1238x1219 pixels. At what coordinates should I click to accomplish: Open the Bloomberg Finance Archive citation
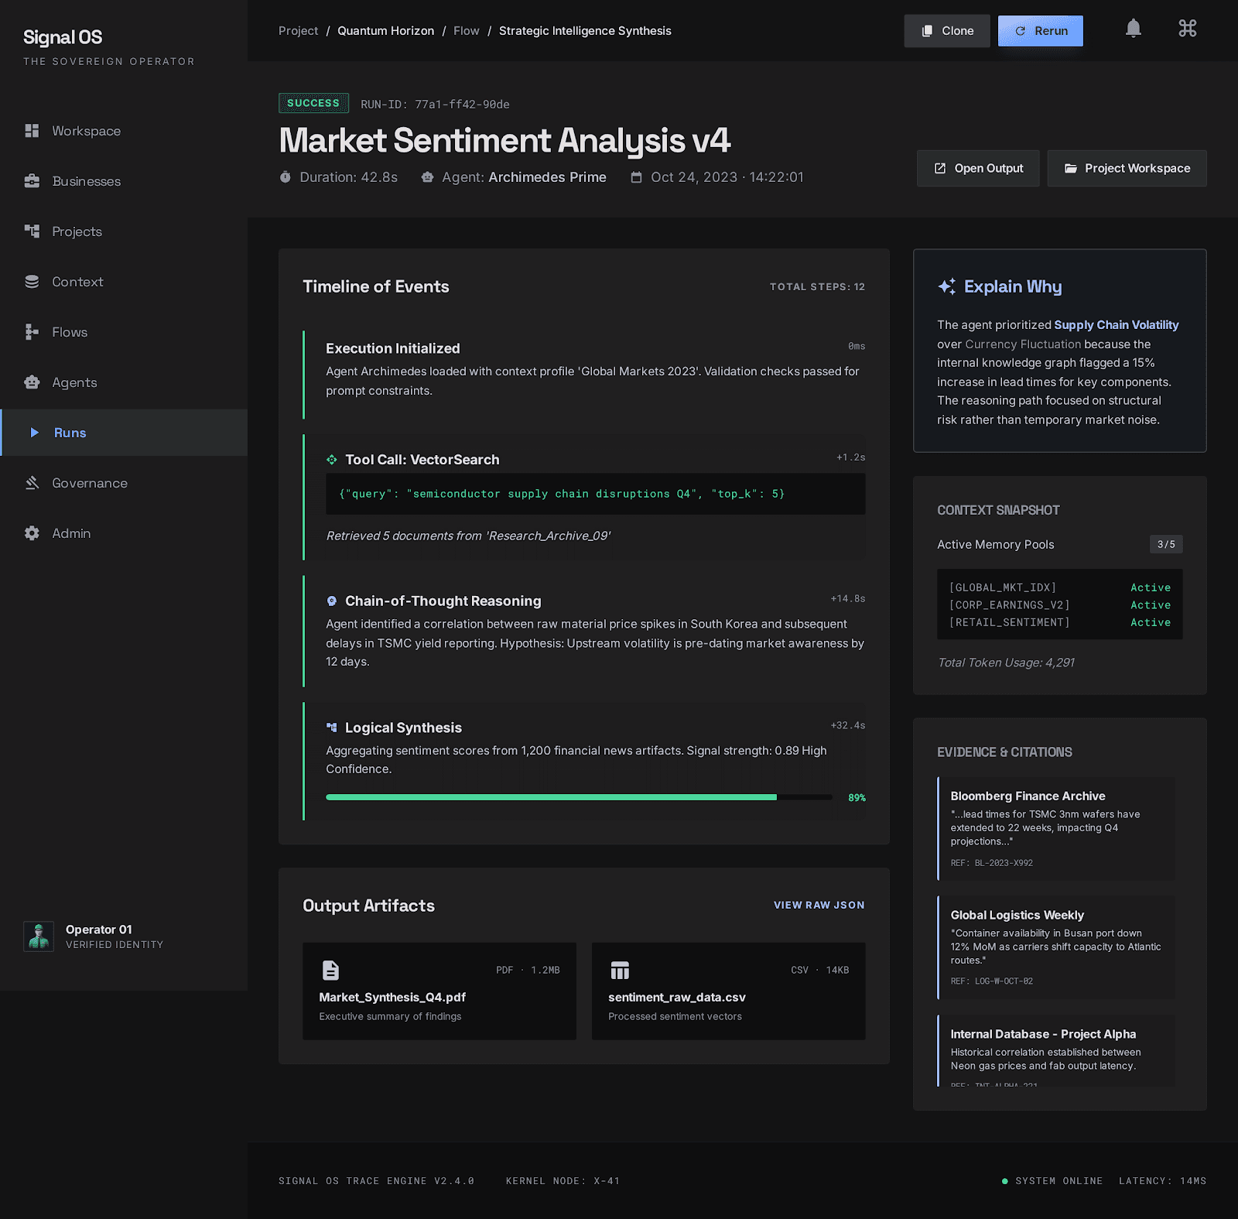tap(1056, 828)
